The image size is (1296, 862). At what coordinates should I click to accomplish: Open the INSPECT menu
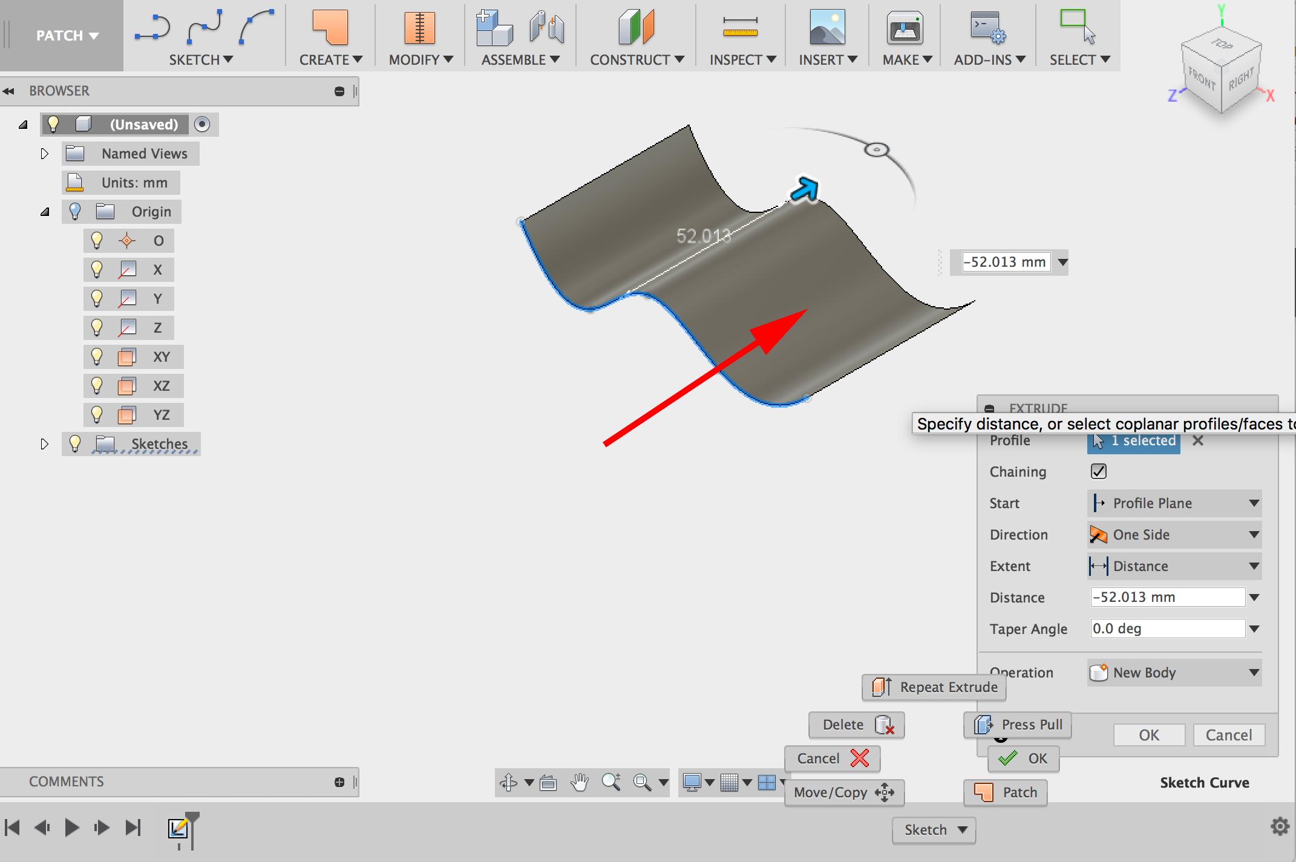coord(742,59)
